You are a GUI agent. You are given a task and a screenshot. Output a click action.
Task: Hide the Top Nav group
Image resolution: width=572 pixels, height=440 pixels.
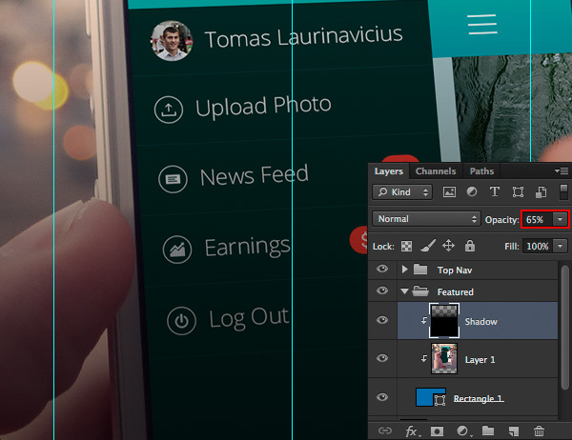tap(382, 270)
